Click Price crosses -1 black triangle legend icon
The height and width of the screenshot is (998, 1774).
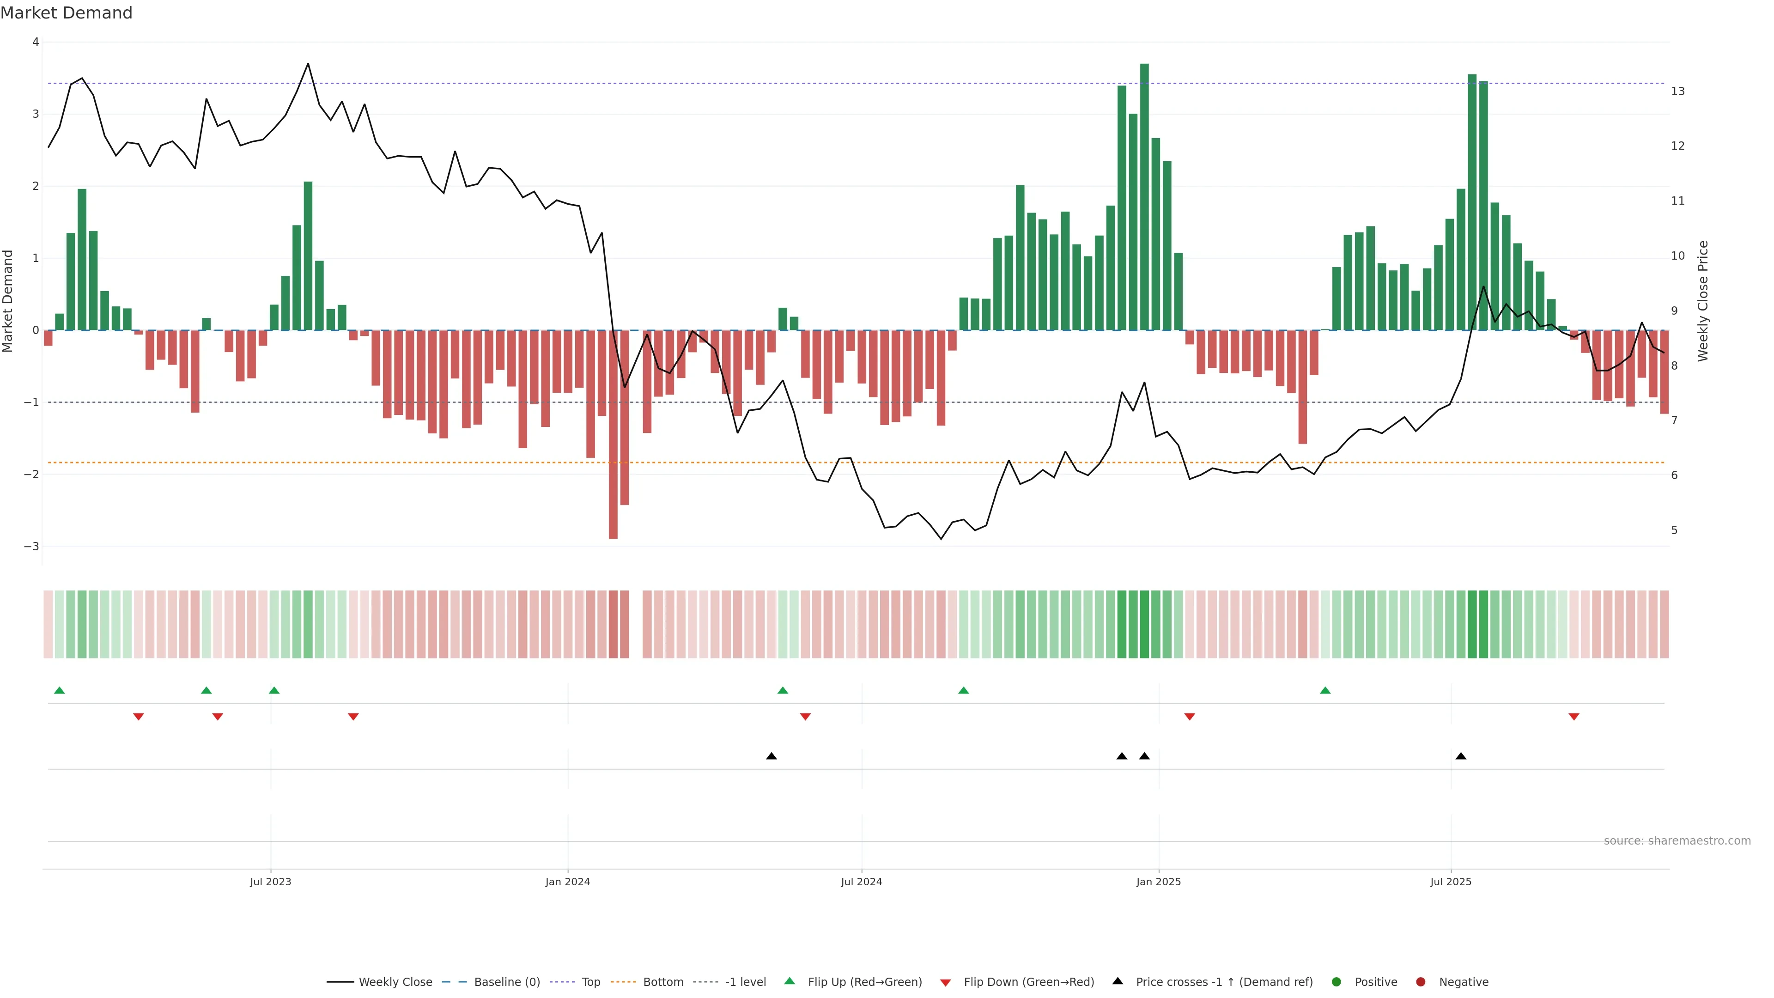tap(1118, 981)
